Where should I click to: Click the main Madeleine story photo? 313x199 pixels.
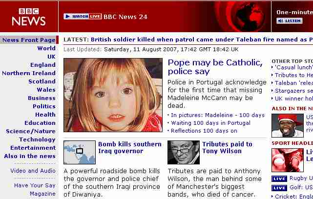113,95
